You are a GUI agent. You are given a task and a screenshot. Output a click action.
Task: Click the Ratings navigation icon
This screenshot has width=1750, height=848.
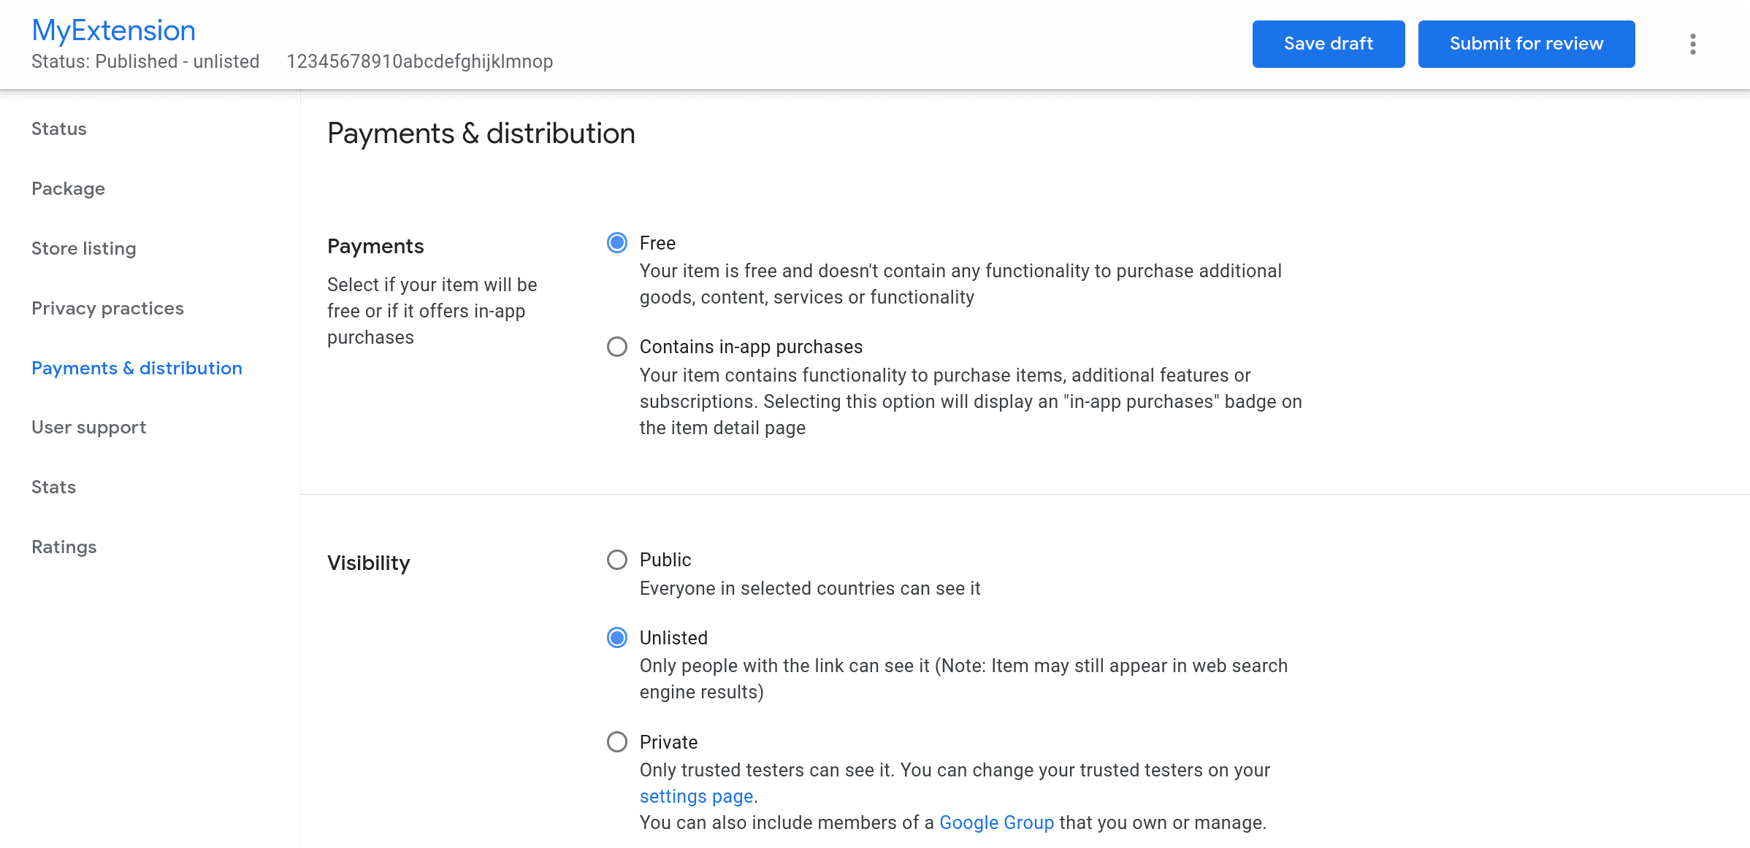[65, 547]
